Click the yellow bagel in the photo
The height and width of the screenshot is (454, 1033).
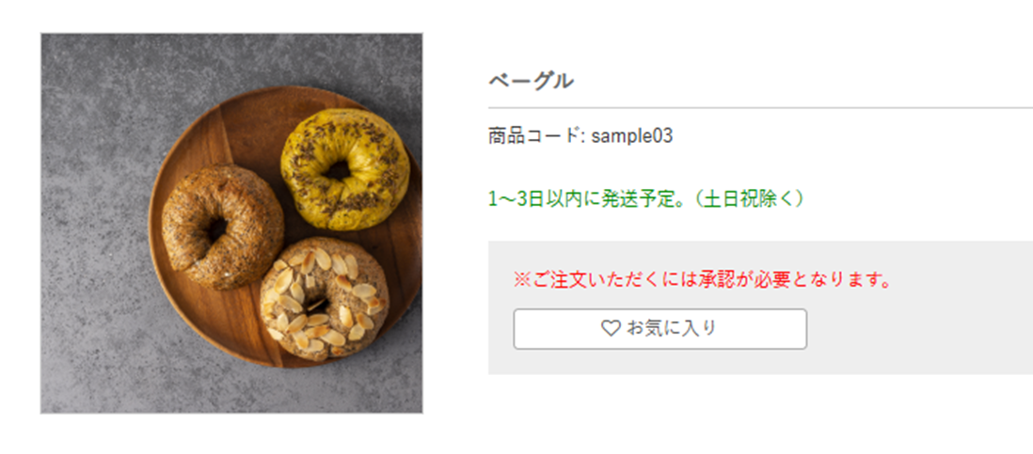pyautogui.click(x=344, y=170)
